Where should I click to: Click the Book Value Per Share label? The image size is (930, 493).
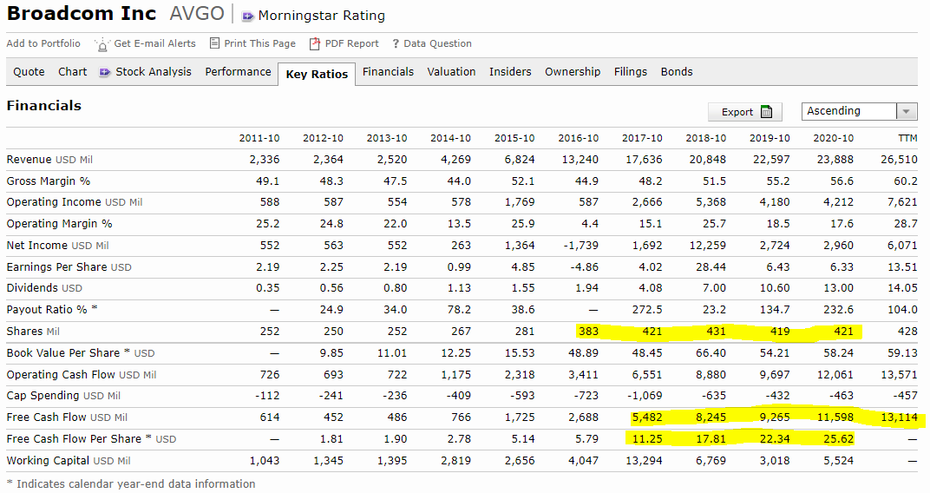(x=81, y=353)
